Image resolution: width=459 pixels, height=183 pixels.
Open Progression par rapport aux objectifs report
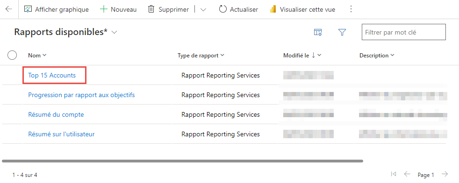coord(81,95)
